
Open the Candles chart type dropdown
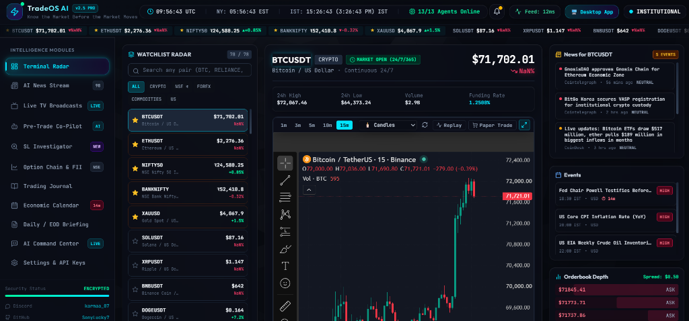(388, 125)
